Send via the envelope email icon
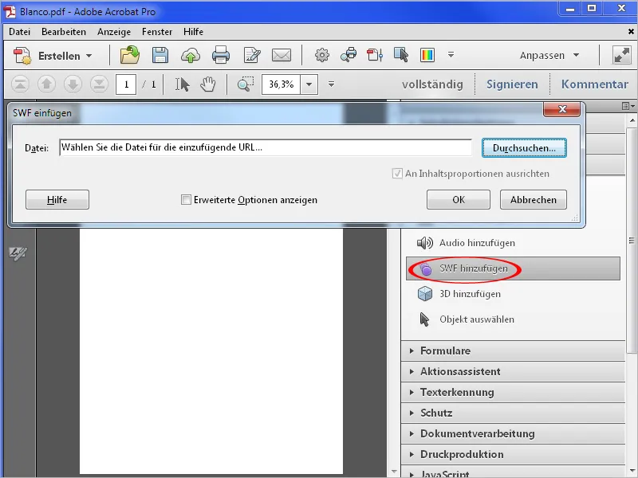The width and height of the screenshot is (638, 478). click(x=282, y=55)
